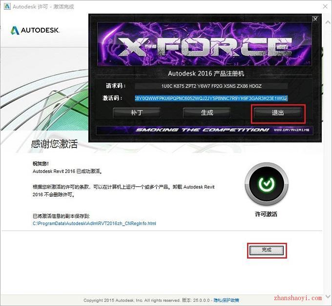This screenshot has height=306, width=332.
Task: Click the 退出 button in the keygen
Action: click(x=278, y=113)
